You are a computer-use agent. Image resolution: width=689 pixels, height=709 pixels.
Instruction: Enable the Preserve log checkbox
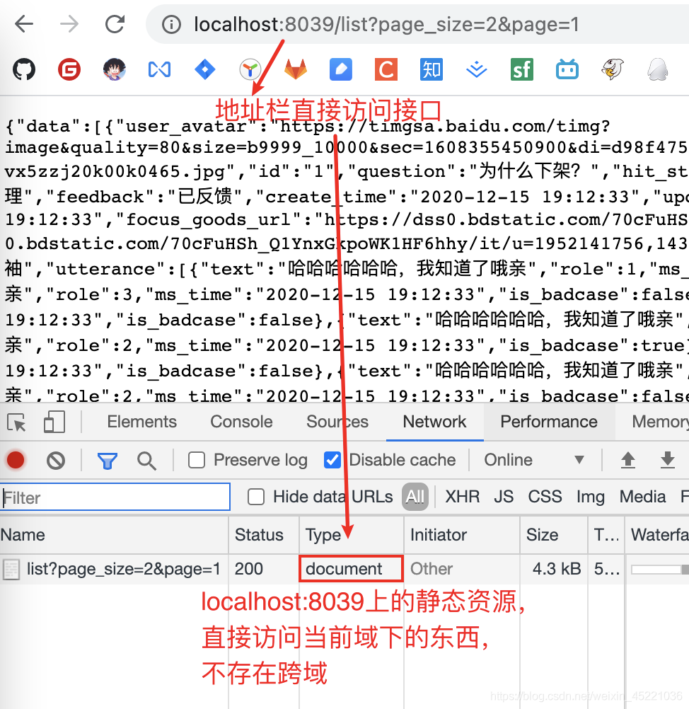click(x=197, y=461)
